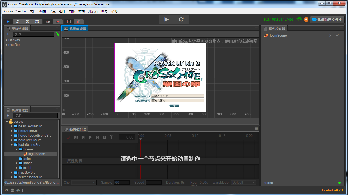Image resolution: width=348 pixels, height=195 pixels.
Task: Click the refresh preview button
Action: click(181, 20)
